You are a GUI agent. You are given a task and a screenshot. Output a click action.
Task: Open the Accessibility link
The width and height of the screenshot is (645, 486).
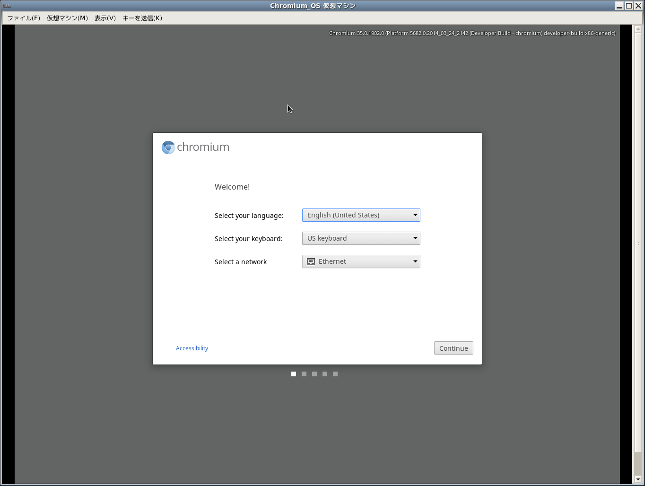pyautogui.click(x=192, y=348)
